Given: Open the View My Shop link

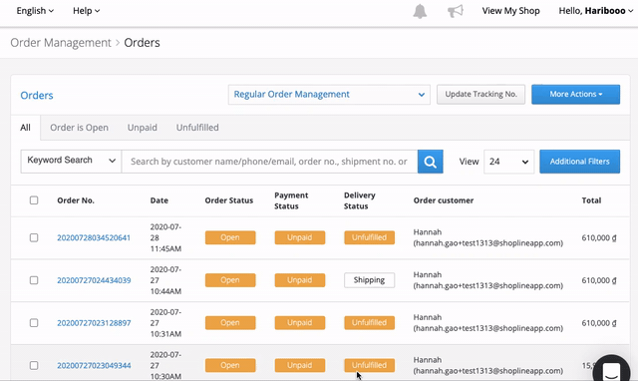Looking at the screenshot, I should [511, 11].
